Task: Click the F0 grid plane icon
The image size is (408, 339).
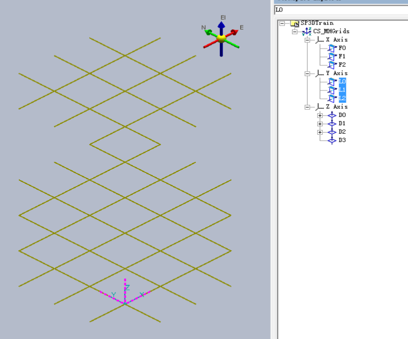Action: pos(332,48)
